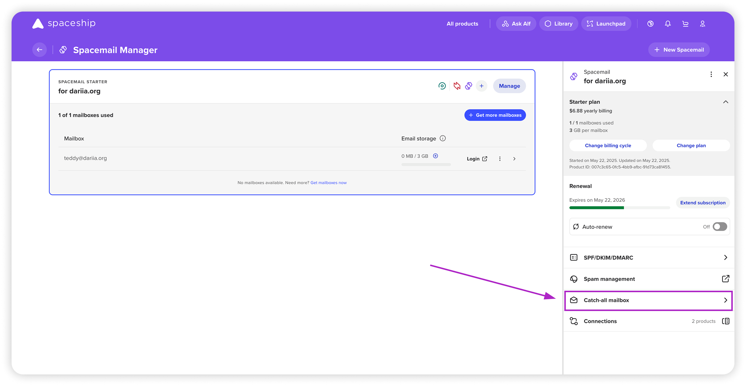The image size is (746, 386).
Task: Click Change plan button
Action: 691,146
